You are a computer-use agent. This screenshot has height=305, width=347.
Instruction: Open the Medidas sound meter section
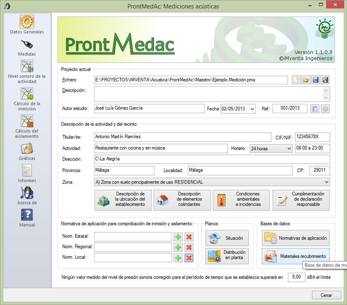(x=27, y=48)
